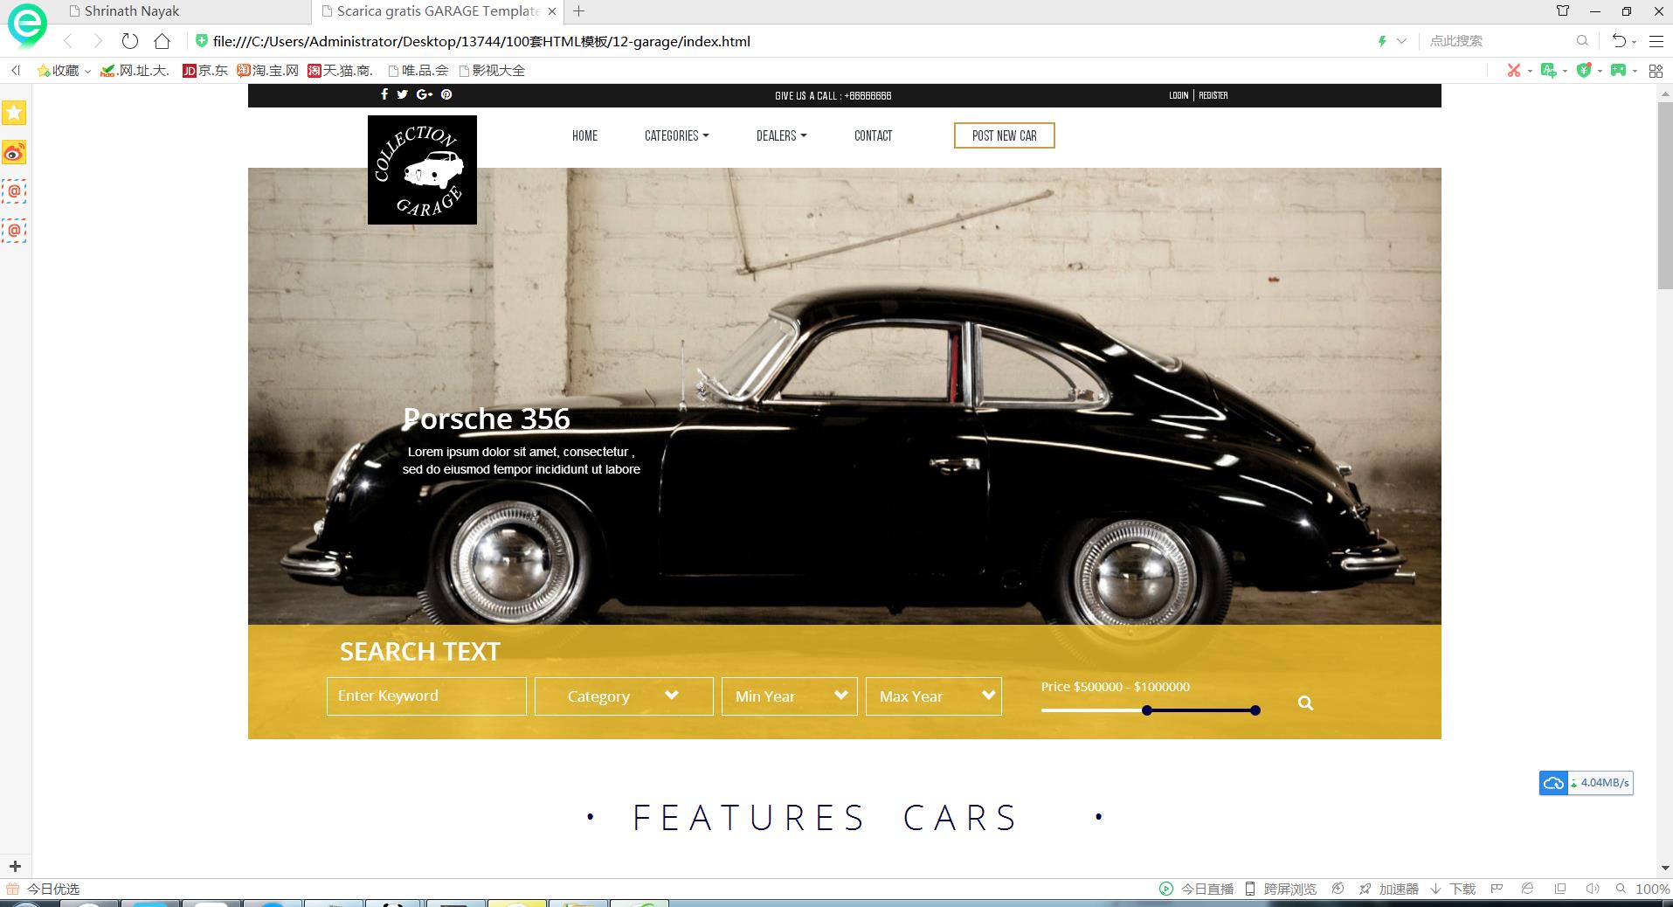This screenshot has height=907, width=1673.
Task: Reload the page with refresh icon
Action: pyautogui.click(x=130, y=41)
